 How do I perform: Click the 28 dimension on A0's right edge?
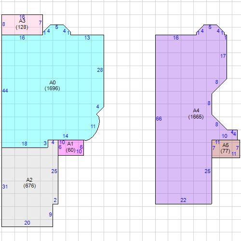point(100,70)
